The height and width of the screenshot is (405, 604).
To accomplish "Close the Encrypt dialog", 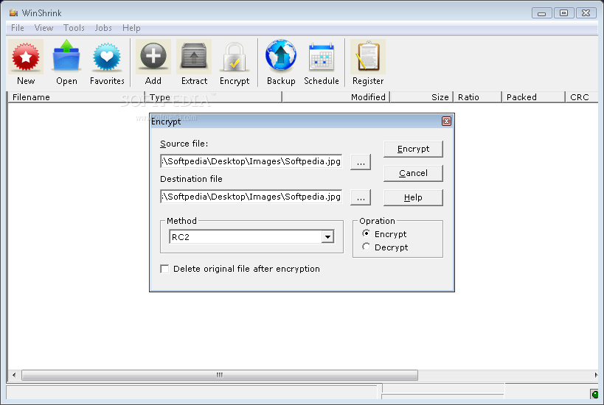I will point(446,121).
